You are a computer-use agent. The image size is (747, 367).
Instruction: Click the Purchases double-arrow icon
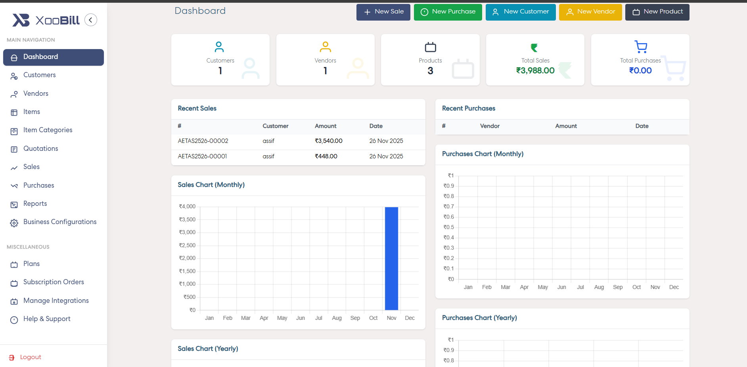(14, 185)
